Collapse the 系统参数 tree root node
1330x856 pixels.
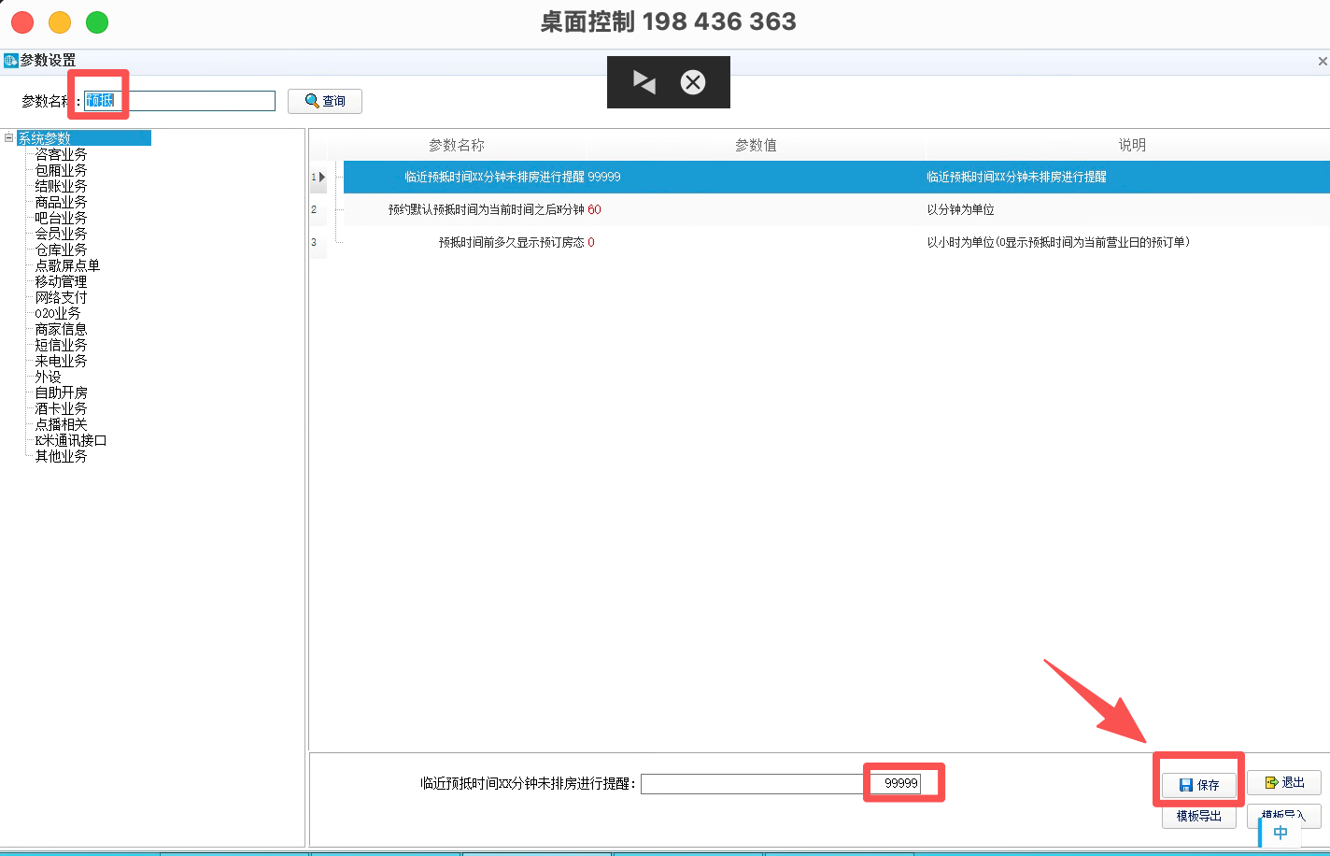pos(7,136)
